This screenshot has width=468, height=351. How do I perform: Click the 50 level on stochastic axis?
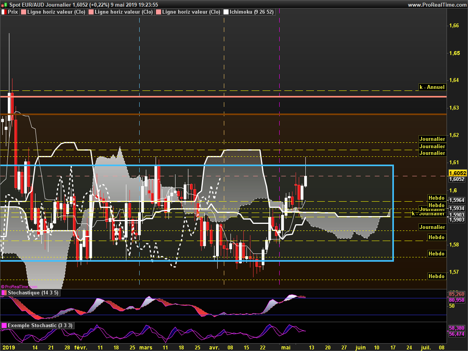click(x=452, y=307)
